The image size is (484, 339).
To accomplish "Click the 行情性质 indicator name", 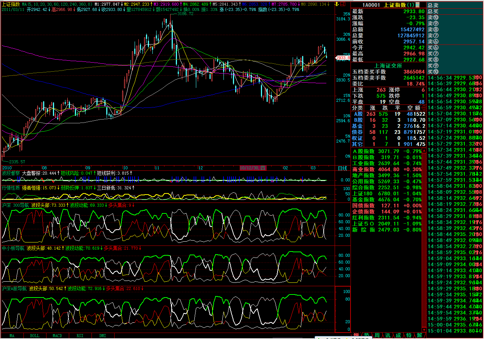I will (11, 187).
